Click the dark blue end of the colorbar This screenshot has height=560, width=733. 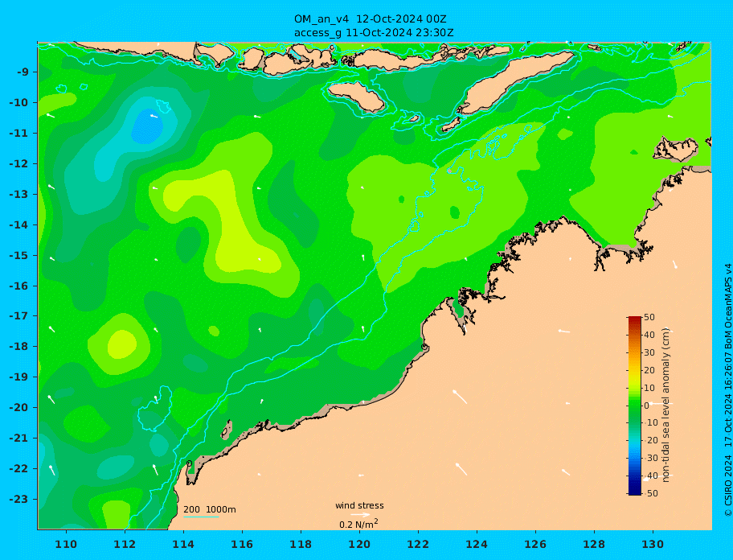[634, 492]
